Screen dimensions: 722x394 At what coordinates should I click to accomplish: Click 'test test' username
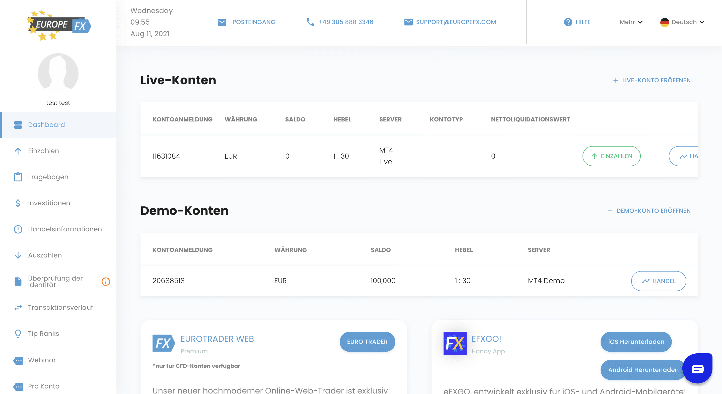click(58, 103)
